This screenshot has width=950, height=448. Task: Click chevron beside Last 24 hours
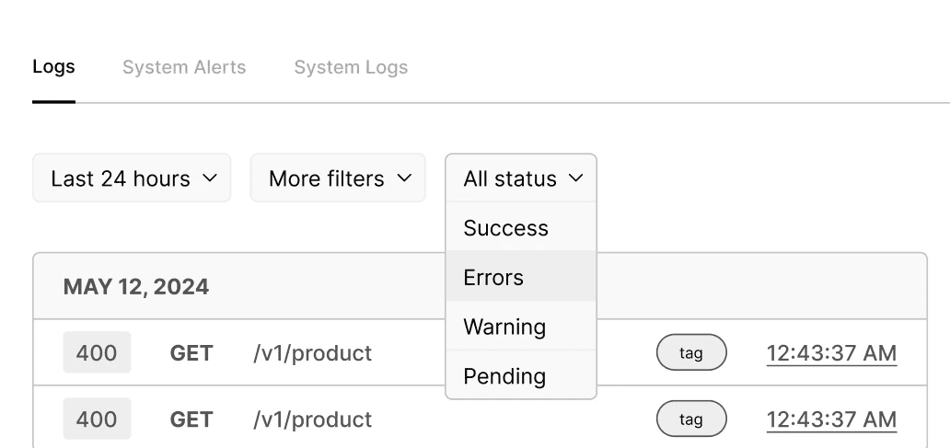209,178
